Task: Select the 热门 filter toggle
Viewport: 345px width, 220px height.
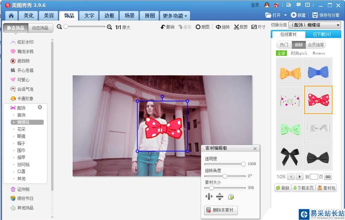Action: [284, 45]
